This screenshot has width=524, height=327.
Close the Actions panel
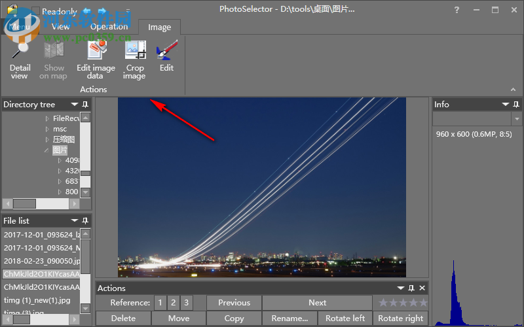[422, 288]
